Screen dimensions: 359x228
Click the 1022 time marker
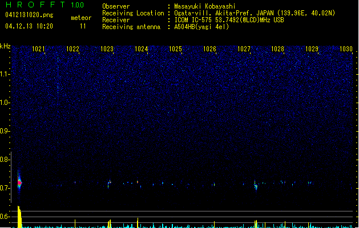click(x=72, y=49)
